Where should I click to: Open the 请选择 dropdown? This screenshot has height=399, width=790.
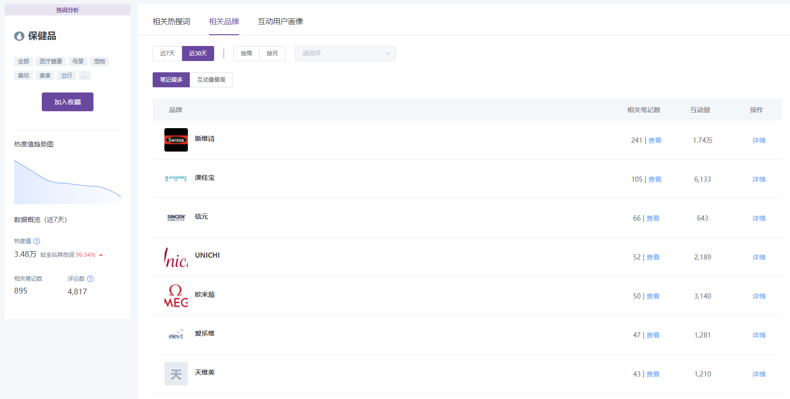(x=345, y=54)
